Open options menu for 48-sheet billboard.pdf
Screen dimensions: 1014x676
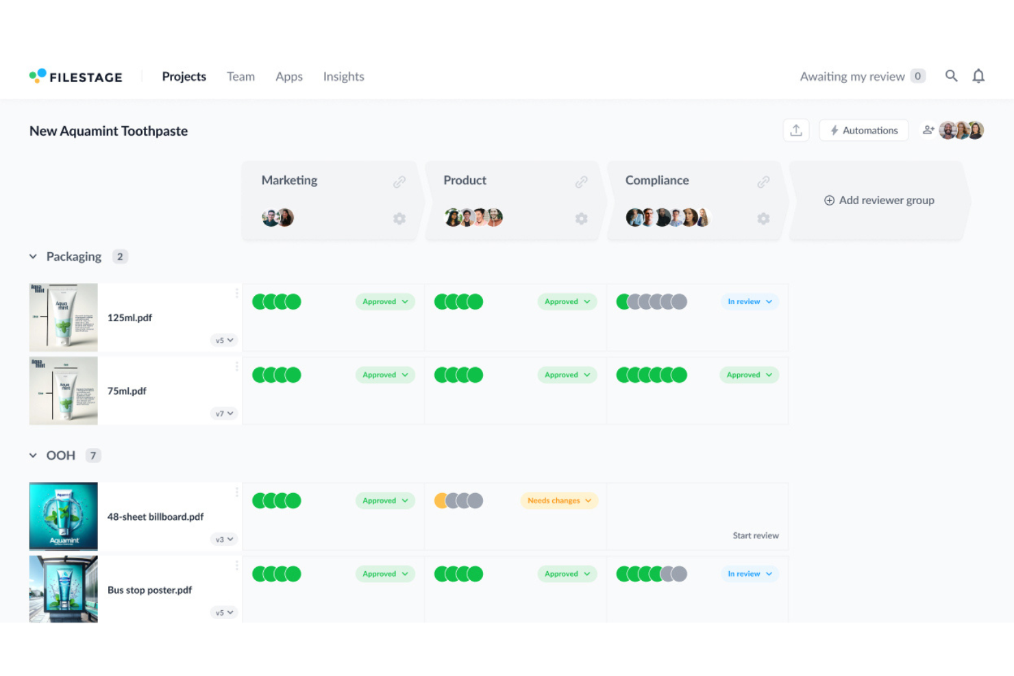tap(237, 492)
